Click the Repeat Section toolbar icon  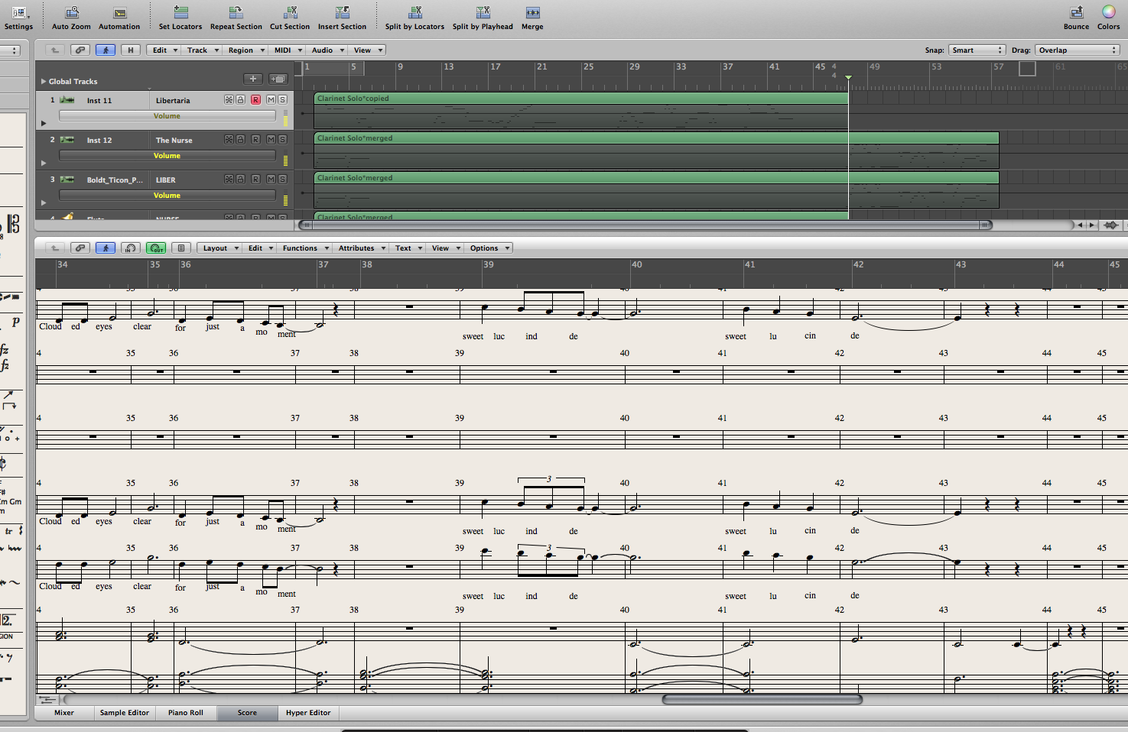tap(236, 14)
